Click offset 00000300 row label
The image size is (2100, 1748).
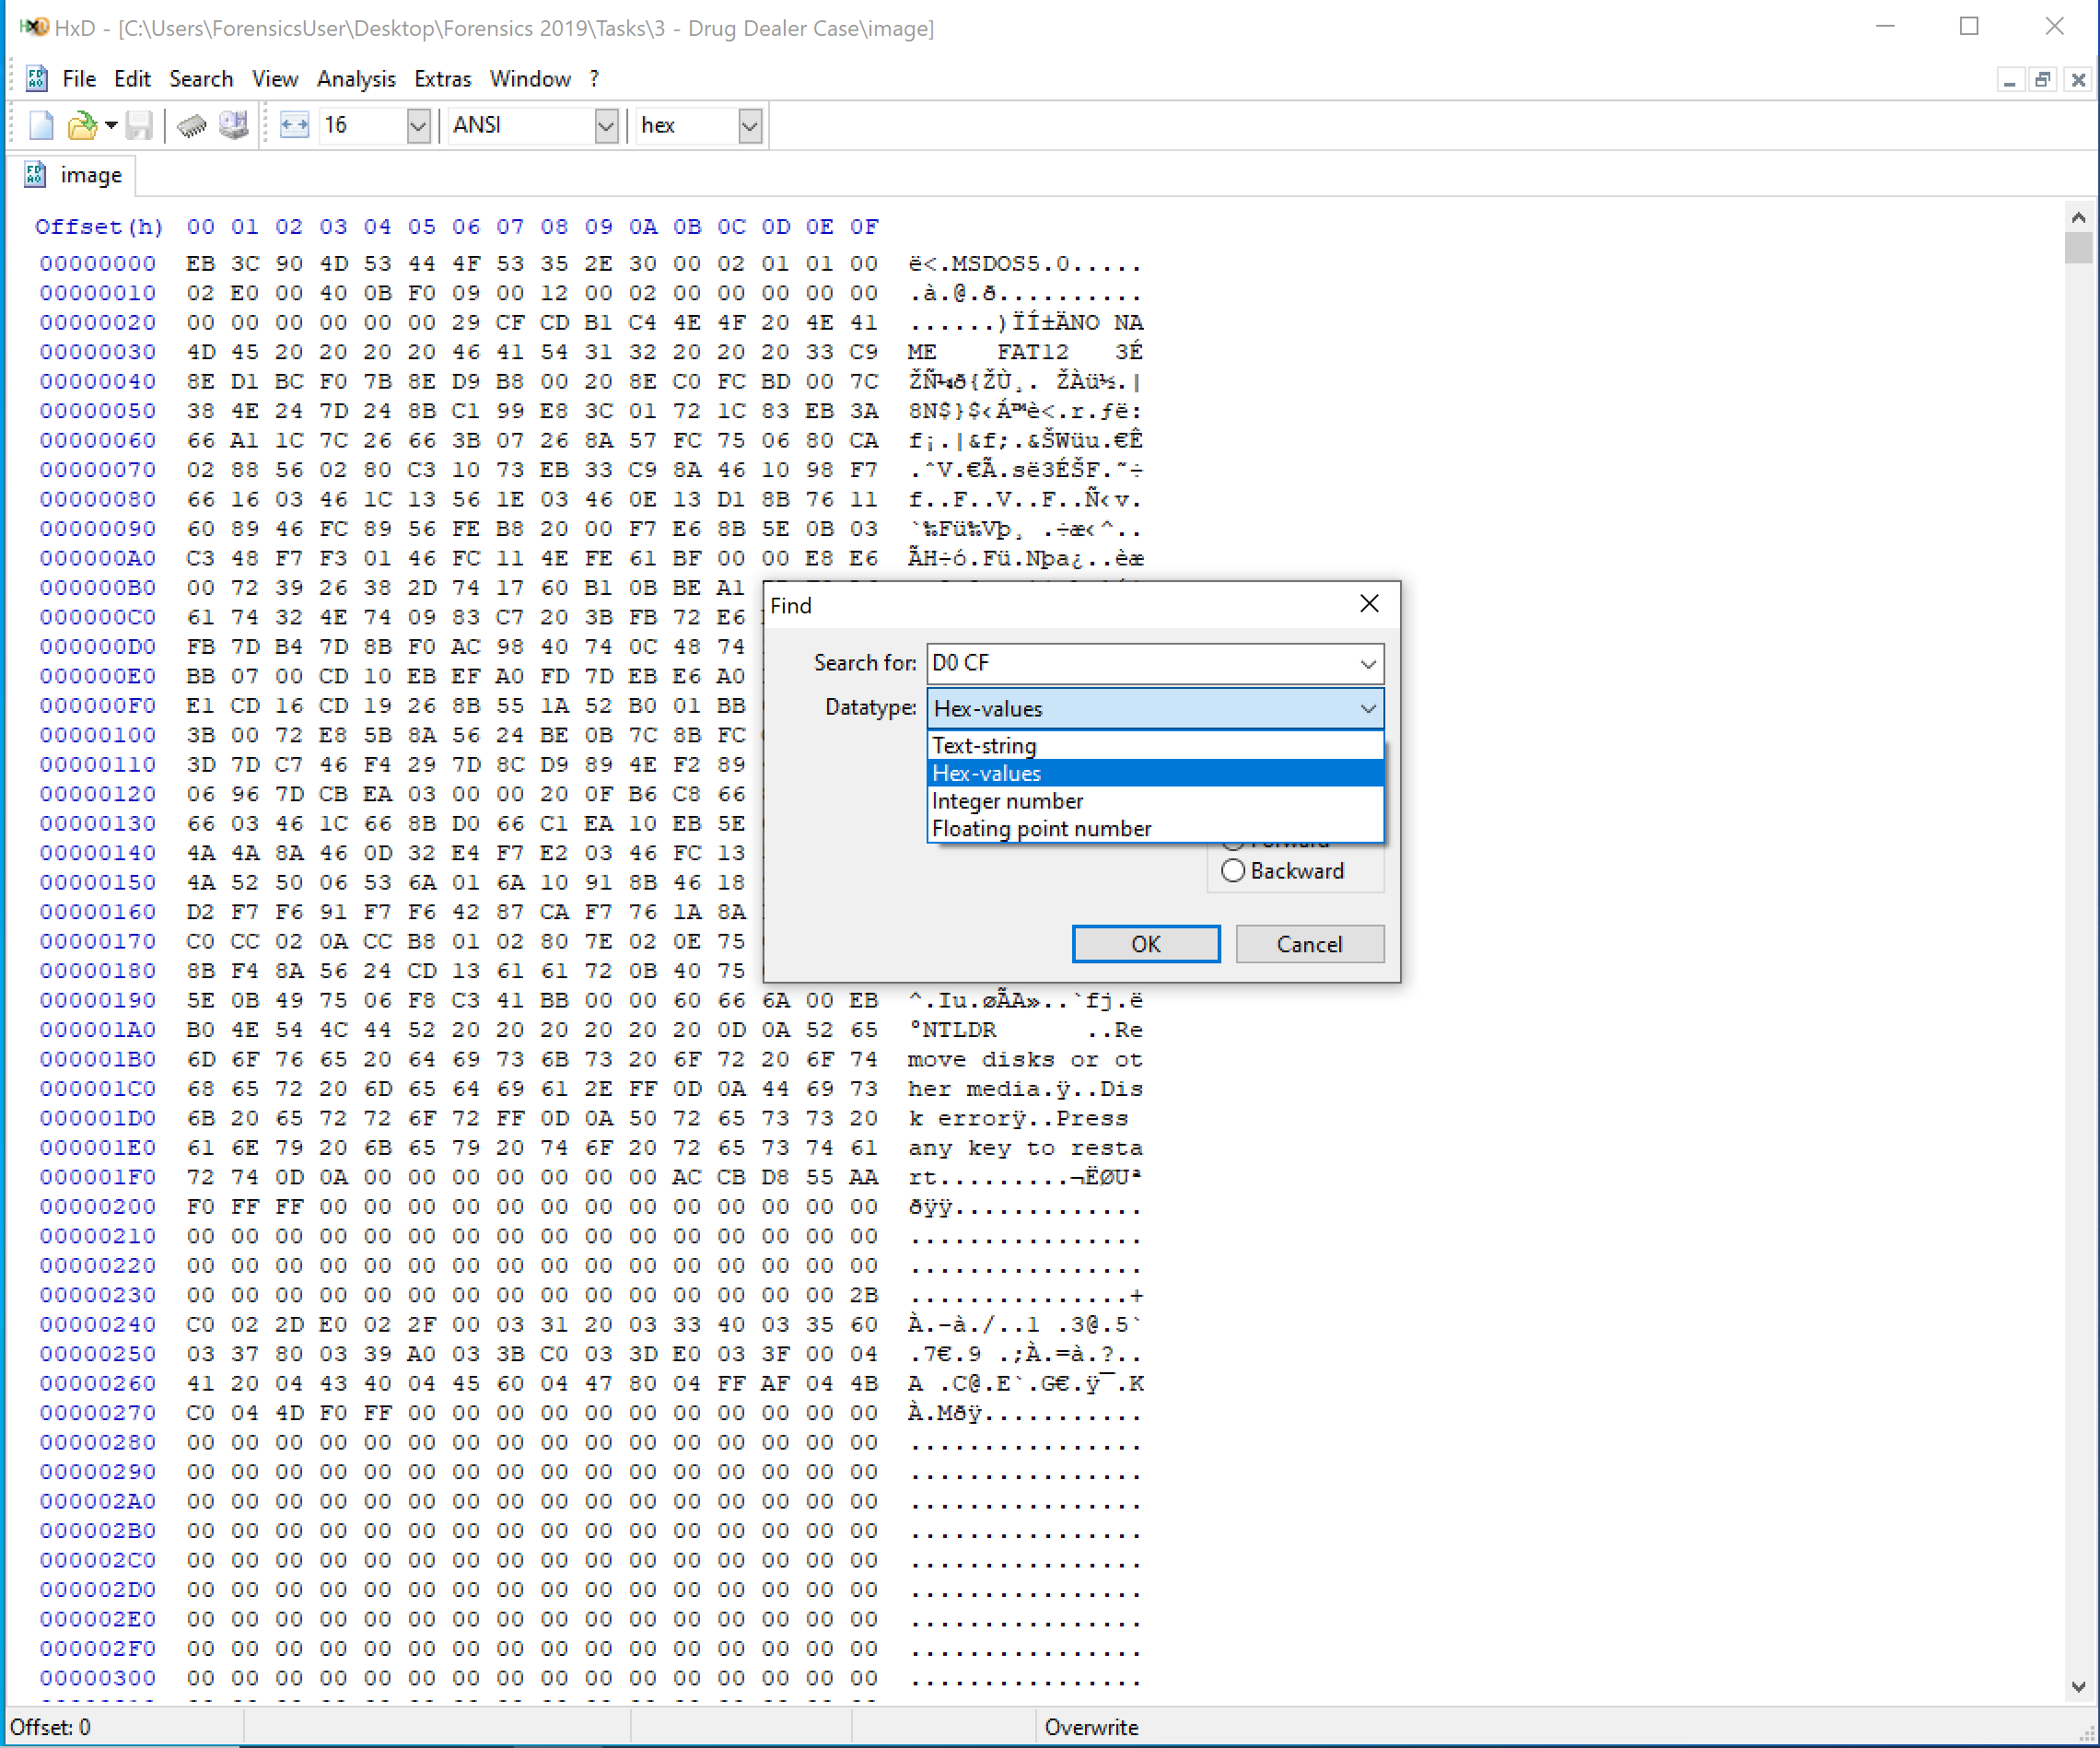98,1678
